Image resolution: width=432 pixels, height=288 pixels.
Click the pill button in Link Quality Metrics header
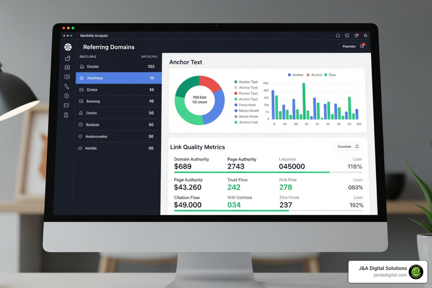click(x=348, y=147)
